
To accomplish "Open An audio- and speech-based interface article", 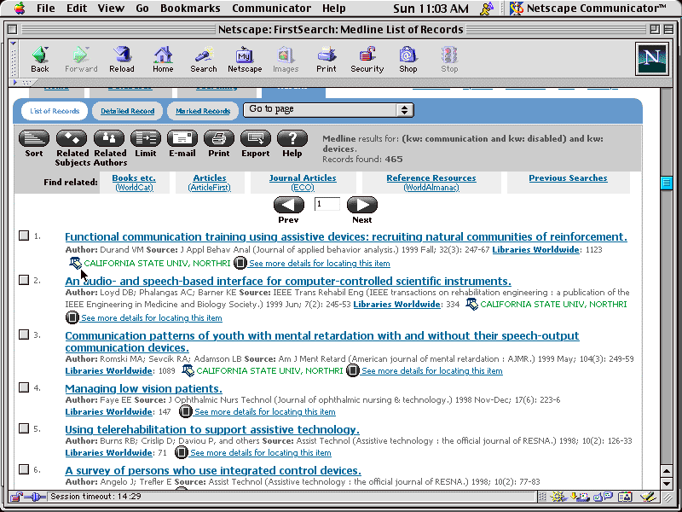I will [x=288, y=282].
